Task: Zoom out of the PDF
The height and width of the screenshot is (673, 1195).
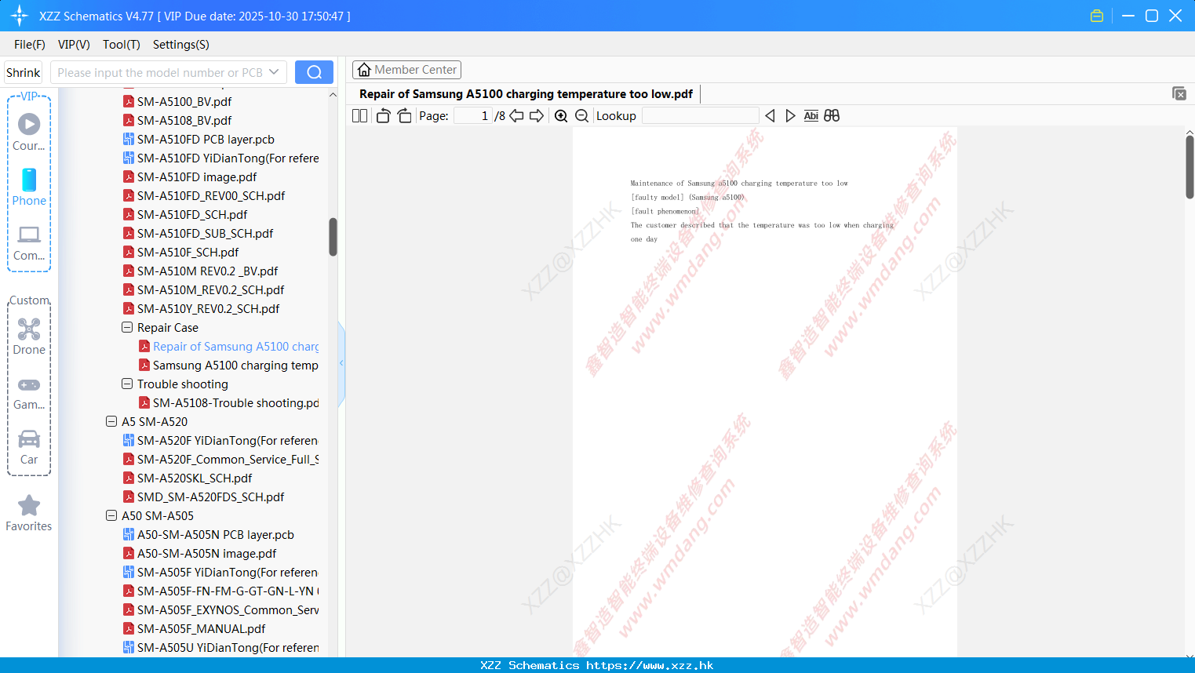Action: point(582,116)
